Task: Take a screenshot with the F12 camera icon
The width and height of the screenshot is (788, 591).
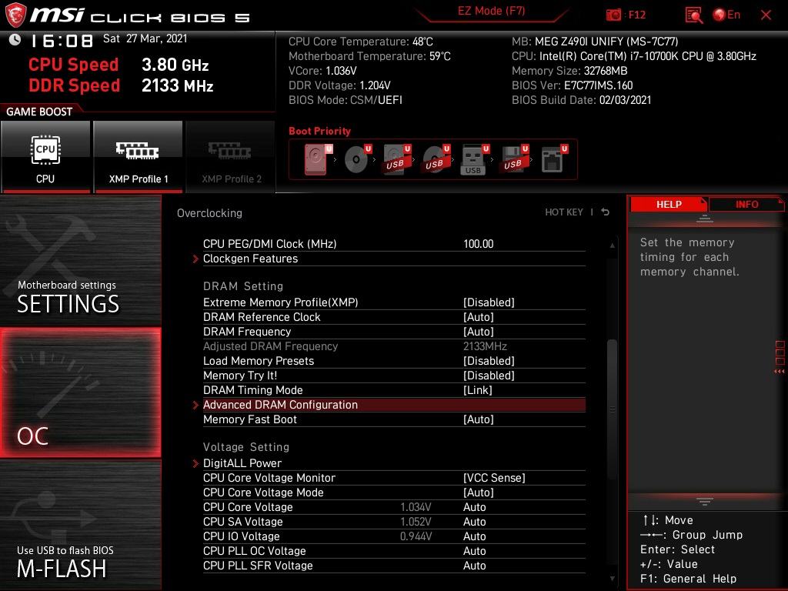Action: tap(613, 15)
